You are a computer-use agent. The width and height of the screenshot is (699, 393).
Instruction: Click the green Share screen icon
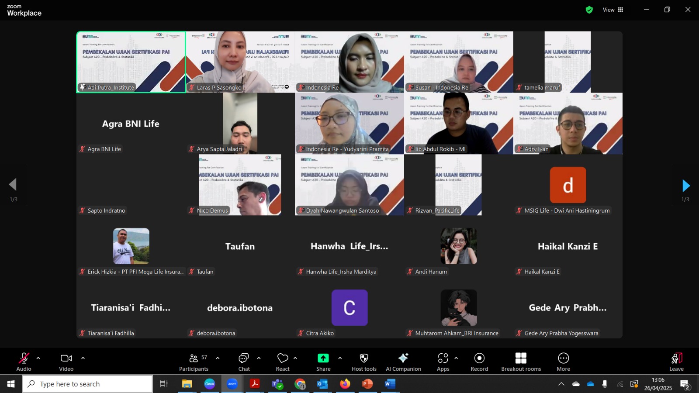pos(323,359)
